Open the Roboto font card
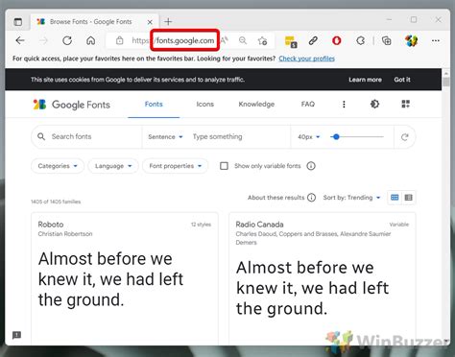 (x=125, y=278)
